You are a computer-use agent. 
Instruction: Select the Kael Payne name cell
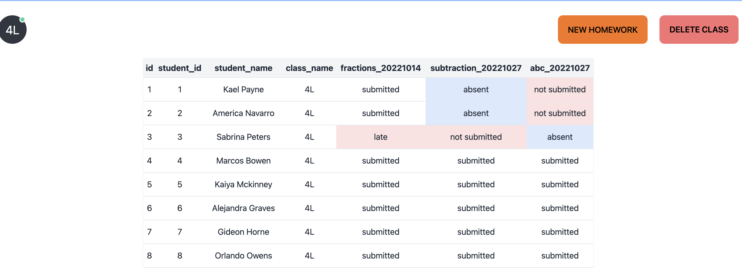243,90
